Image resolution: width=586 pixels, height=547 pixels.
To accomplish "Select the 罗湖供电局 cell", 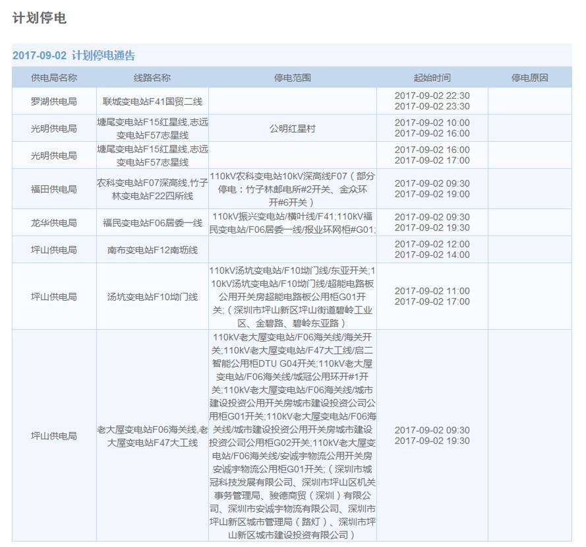I will 54,102.
